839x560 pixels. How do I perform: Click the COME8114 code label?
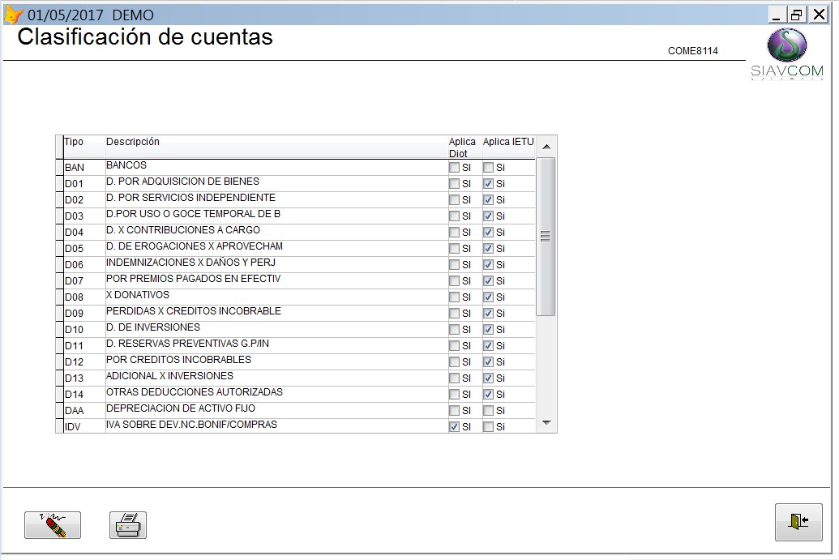[692, 51]
